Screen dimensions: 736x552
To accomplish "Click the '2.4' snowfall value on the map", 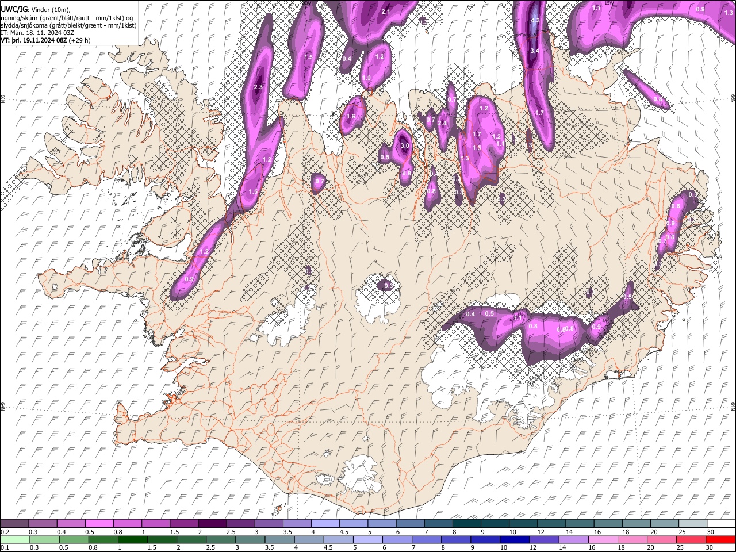I will (442, 124).
